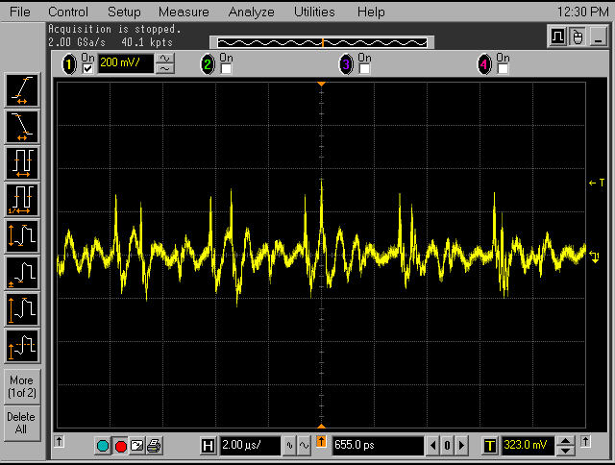This screenshot has width=615, height=465.
Task: Enable channel 4 On checkbox
Action: pos(503,69)
